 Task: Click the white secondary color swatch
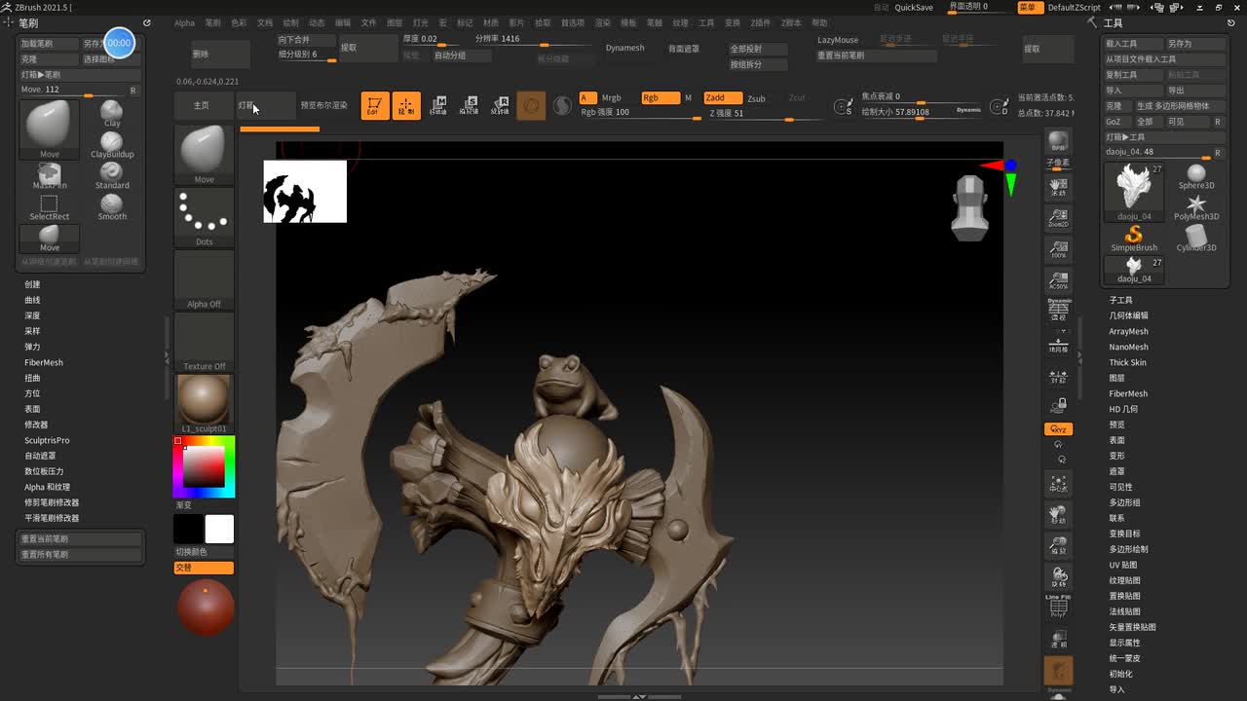219,529
